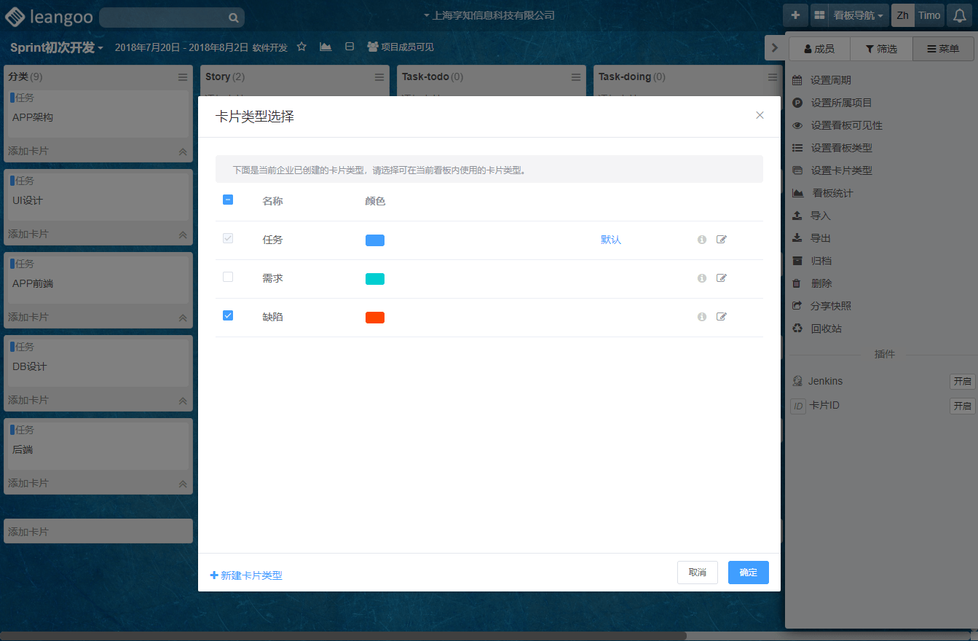The height and width of the screenshot is (641, 978).
Task: Click the 新建卡片类型 link
Action: click(x=246, y=575)
